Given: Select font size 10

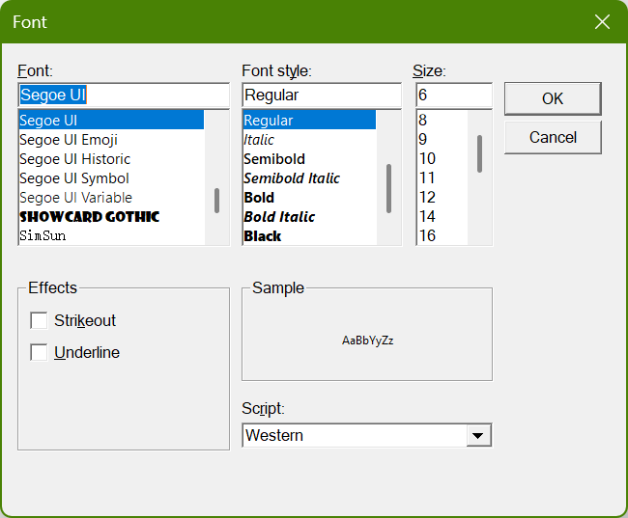Looking at the screenshot, I should click(x=442, y=159).
